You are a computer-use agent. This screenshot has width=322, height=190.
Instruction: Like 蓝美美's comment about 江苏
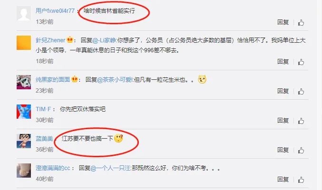301,151
